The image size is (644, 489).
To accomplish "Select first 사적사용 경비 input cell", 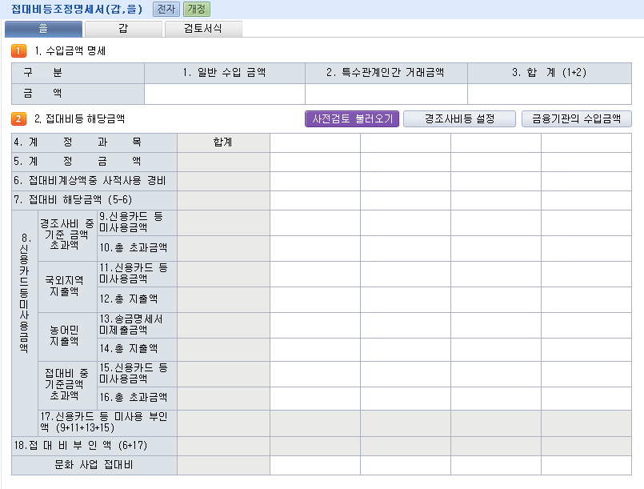I will click(x=315, y=181).
